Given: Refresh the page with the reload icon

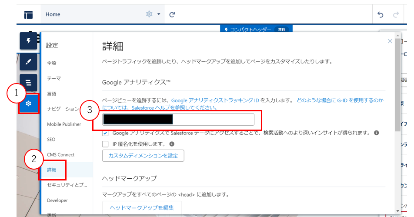Looking at the screenshot, I should [172, 14].
